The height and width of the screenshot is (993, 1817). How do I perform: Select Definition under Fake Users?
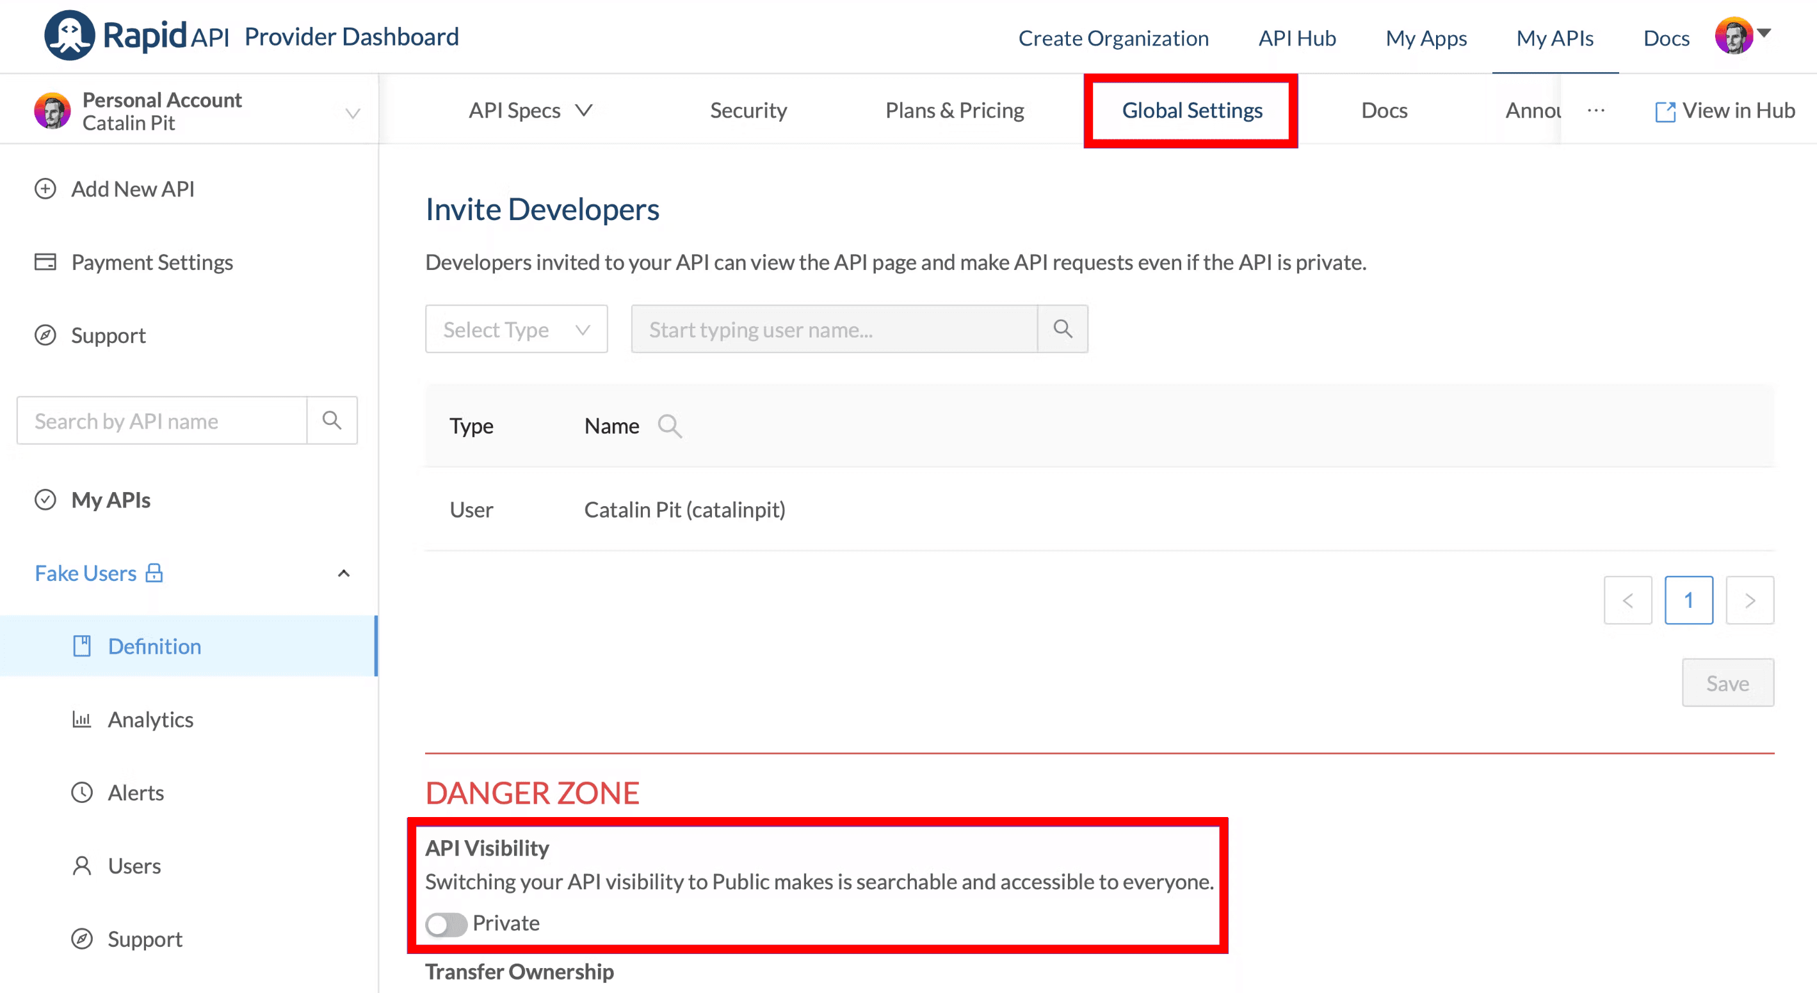(x=188, y=646)
